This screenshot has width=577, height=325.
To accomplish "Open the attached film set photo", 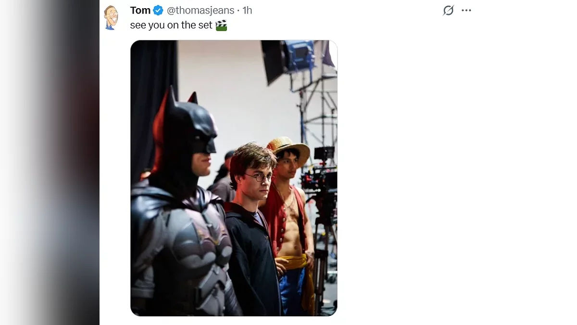I will (x=234, y=178).
